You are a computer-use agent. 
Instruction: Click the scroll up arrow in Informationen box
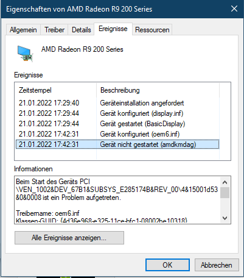(x=225, y=182)
